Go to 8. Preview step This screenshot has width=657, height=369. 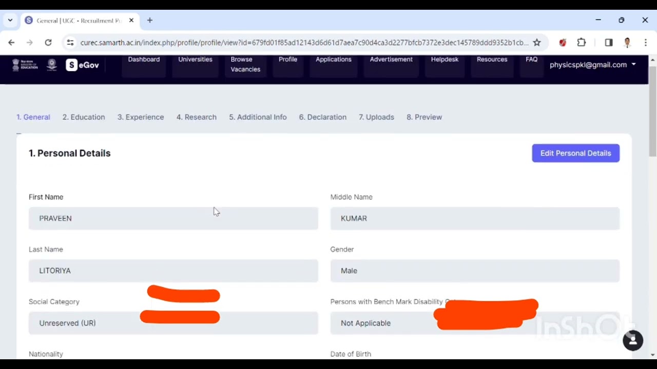pos(424,117)
